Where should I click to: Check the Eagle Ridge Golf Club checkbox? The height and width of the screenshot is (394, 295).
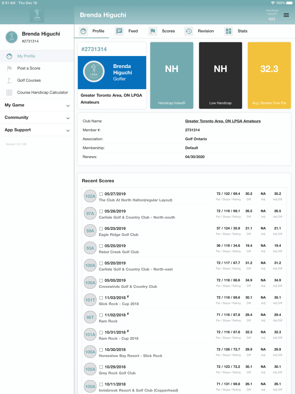tap(101, 229)
